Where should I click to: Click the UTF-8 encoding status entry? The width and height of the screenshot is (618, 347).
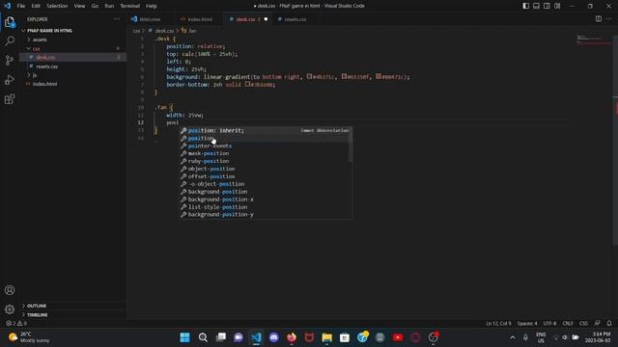point(549,324)
